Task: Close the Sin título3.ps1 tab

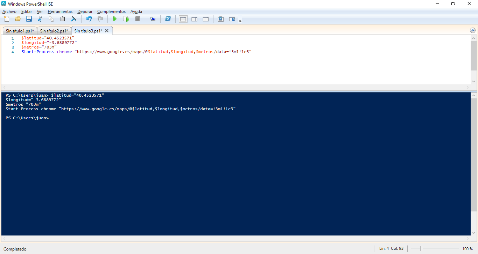Action: tap(107, 31)
